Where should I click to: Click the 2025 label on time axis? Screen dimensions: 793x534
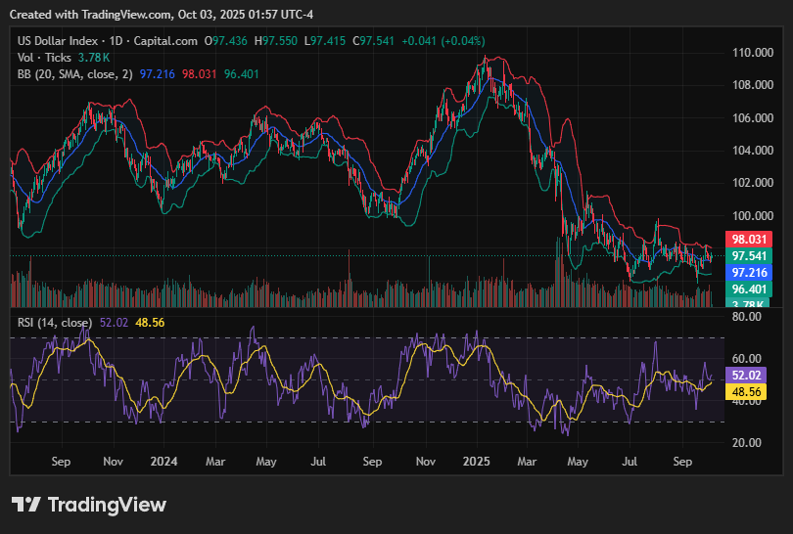click(x=477, y=460)
